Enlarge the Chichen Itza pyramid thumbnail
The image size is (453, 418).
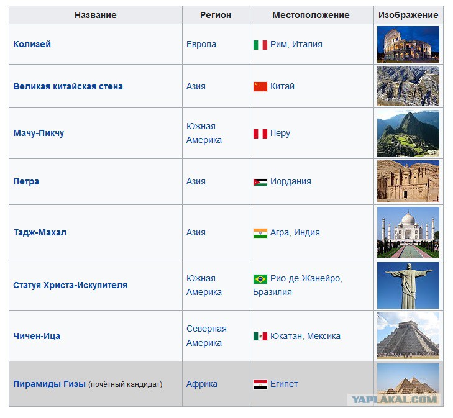click(x=408, y=335)
